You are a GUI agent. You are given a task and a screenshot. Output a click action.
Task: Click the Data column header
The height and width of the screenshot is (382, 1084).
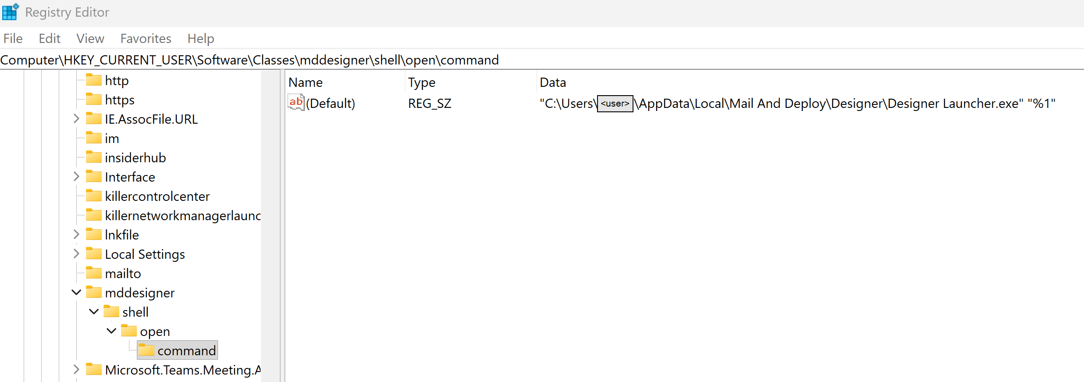pos(552,82)
